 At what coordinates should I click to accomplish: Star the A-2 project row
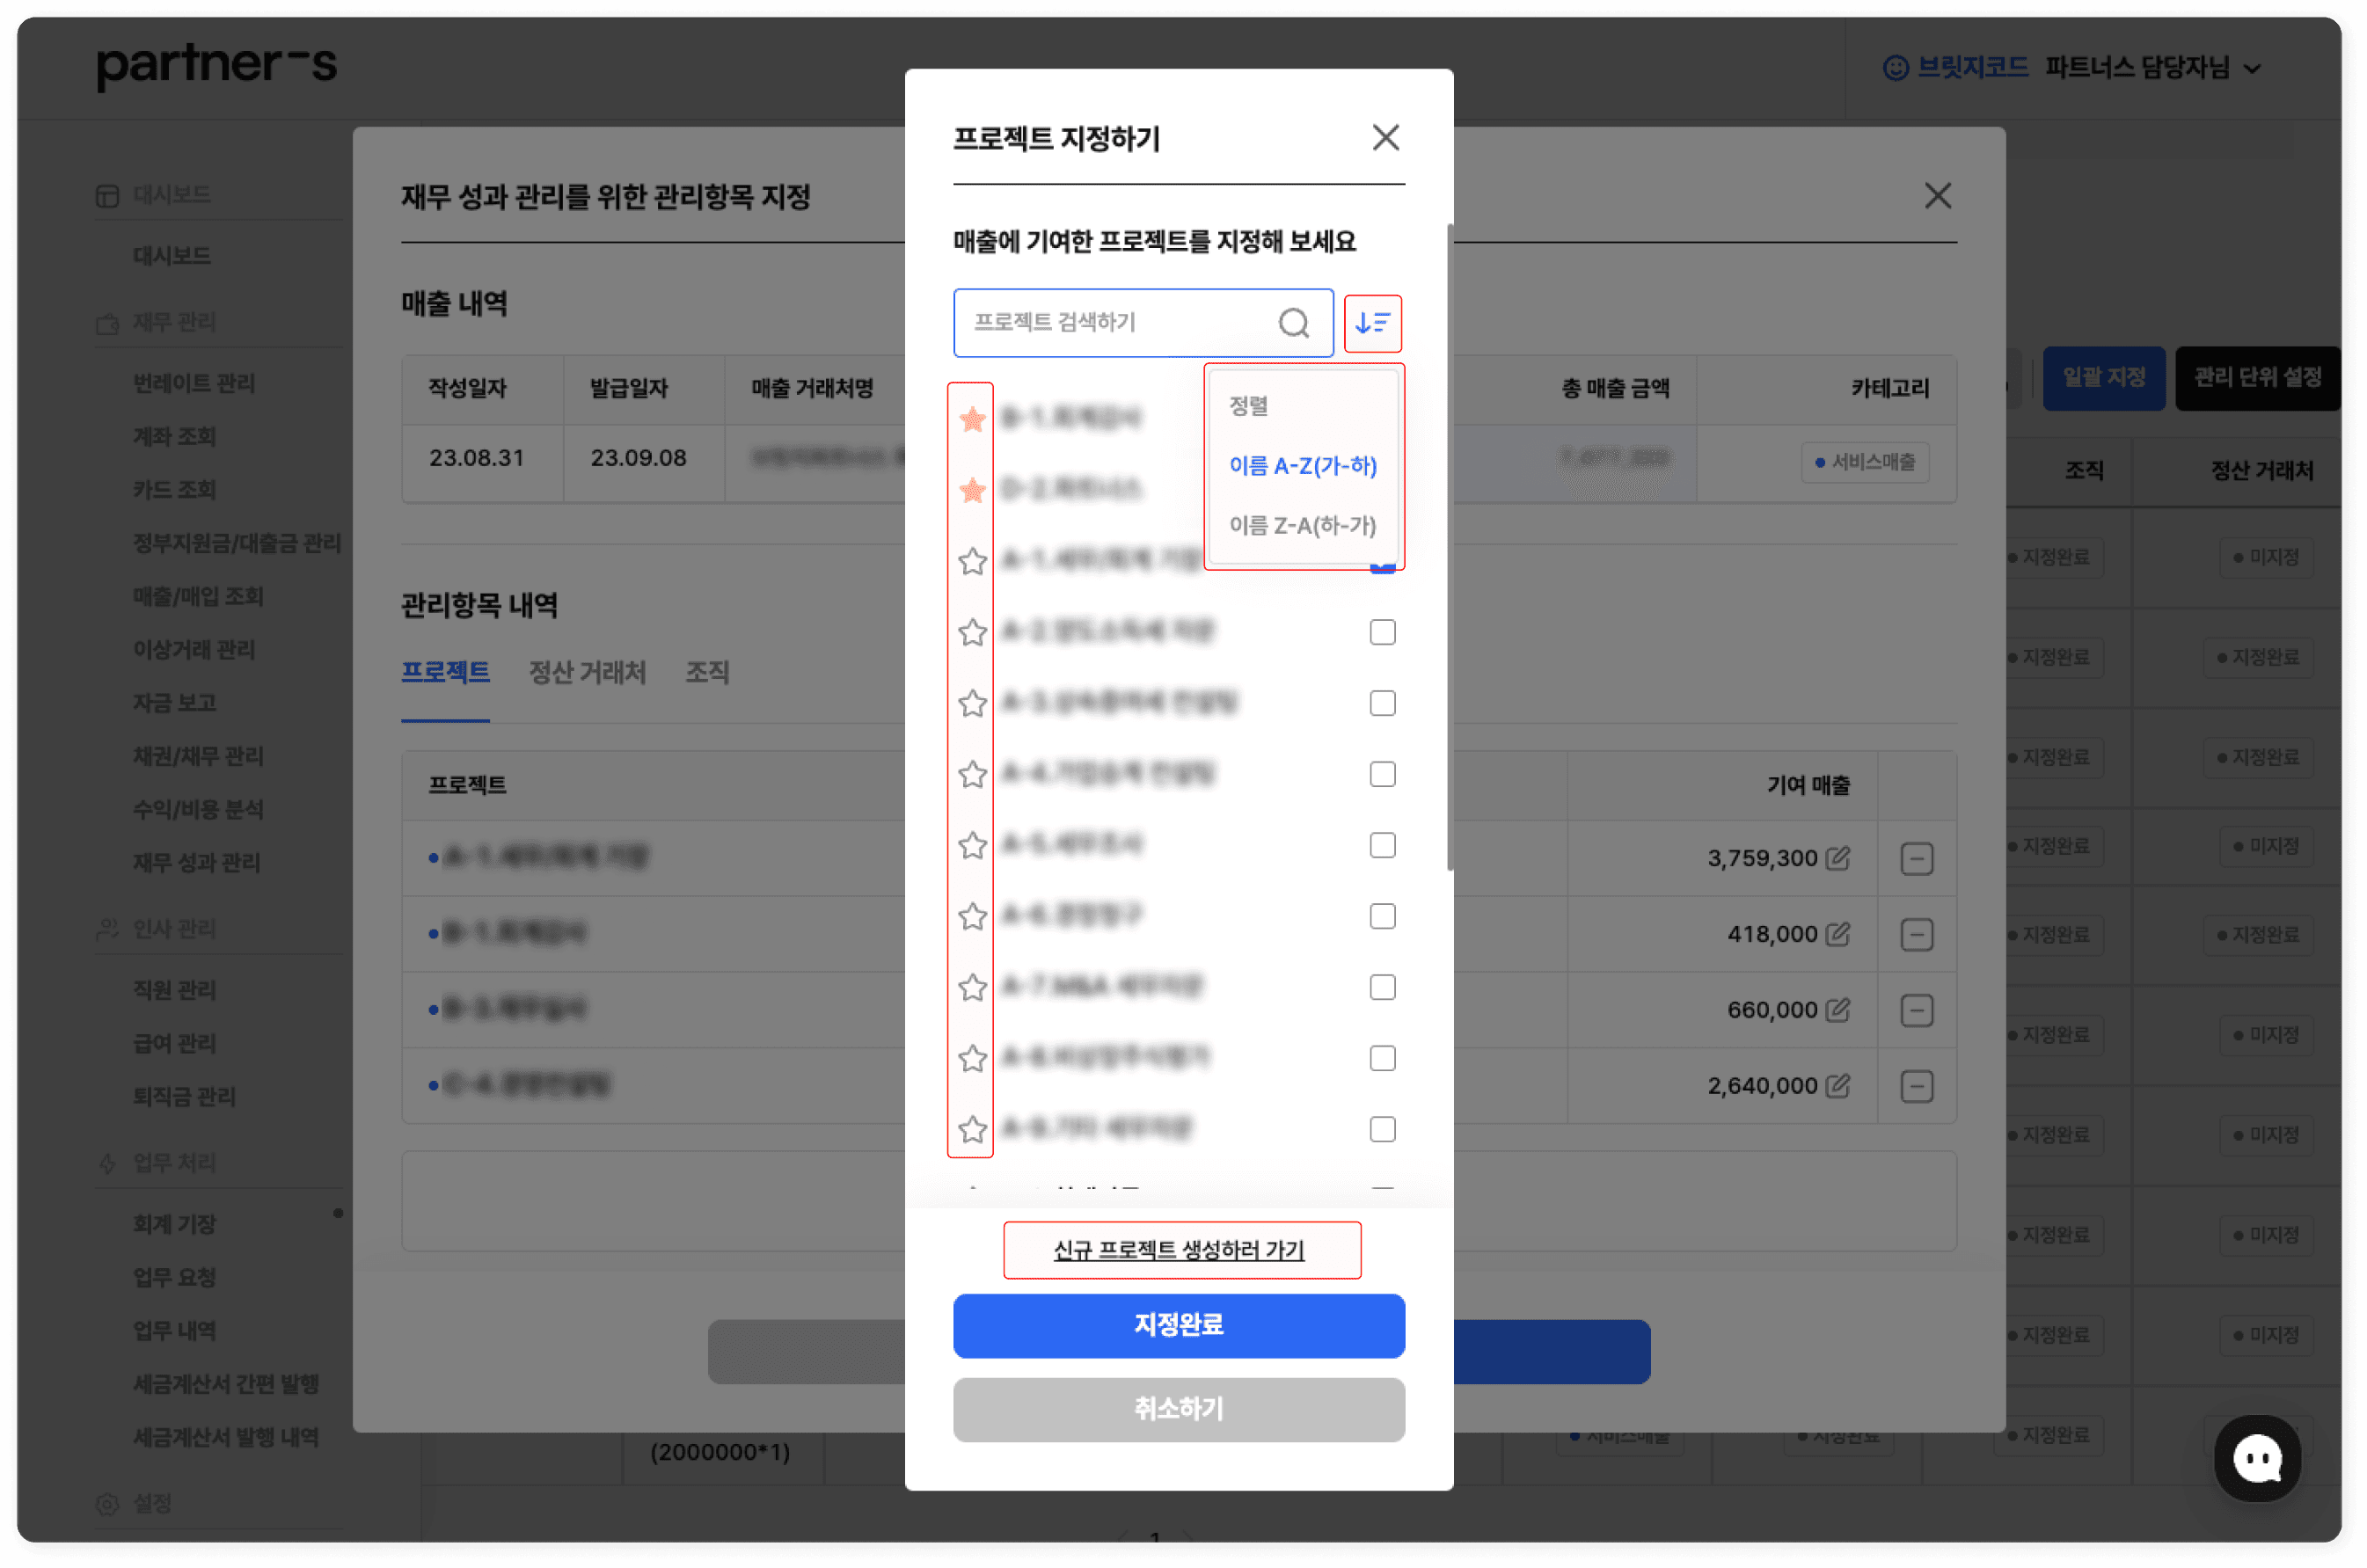(972, 632)
